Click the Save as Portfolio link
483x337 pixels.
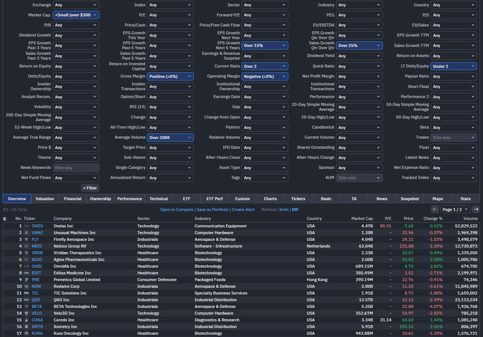tap(213, 210)
